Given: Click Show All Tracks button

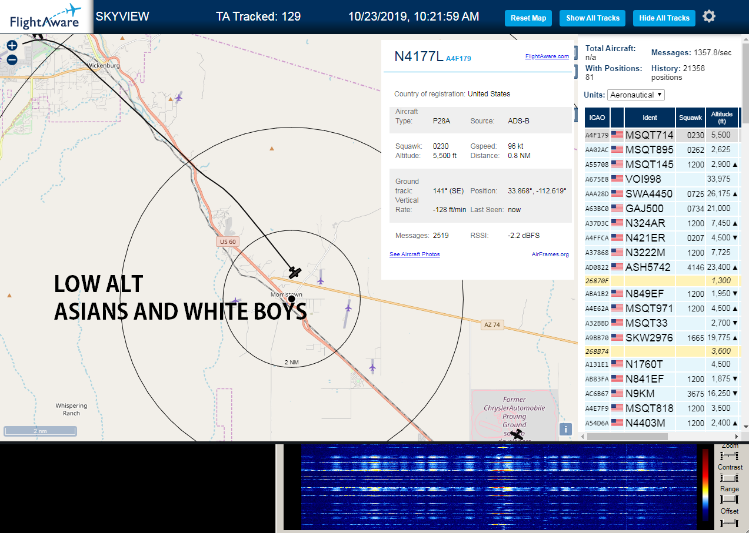Looking at the screenshot, I should point(592,18).
